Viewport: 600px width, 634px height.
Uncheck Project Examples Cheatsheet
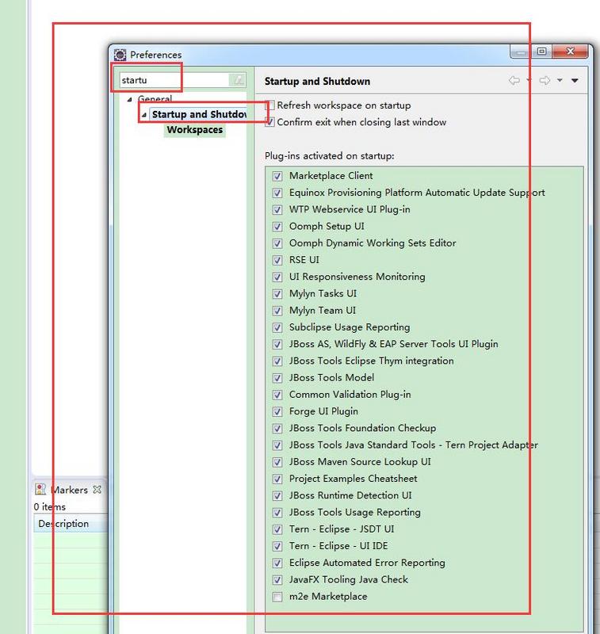[277, 479]
